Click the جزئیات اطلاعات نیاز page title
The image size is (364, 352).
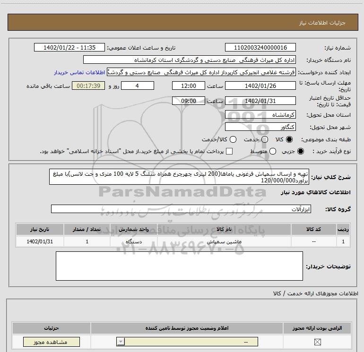click(322, 23)
